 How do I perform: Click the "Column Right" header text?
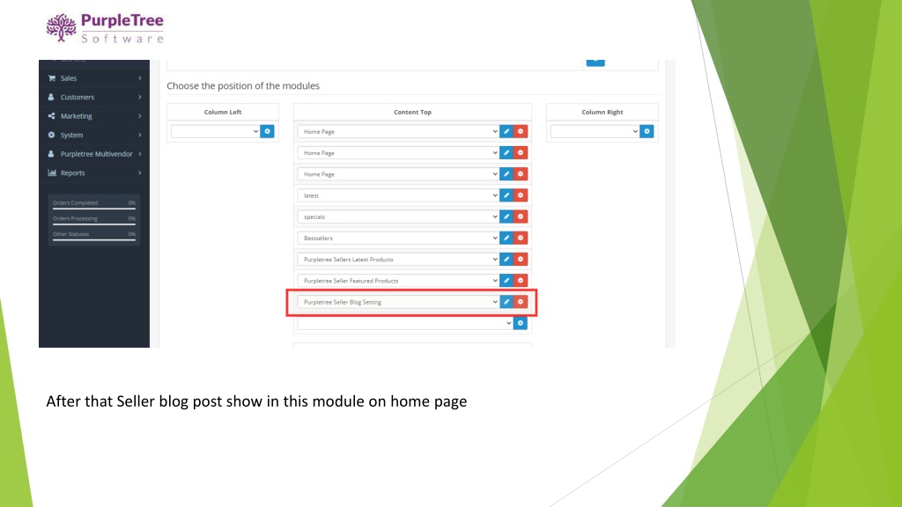603,112
